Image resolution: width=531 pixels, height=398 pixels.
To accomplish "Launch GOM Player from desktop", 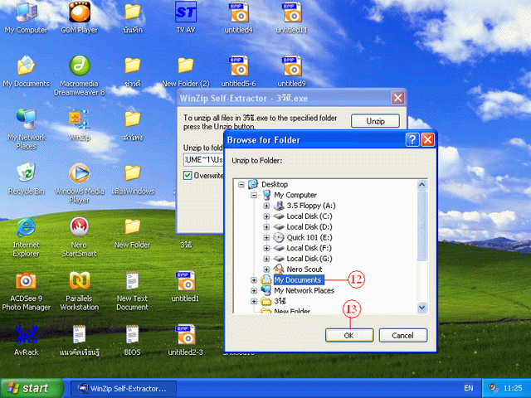I will [80, 17].
